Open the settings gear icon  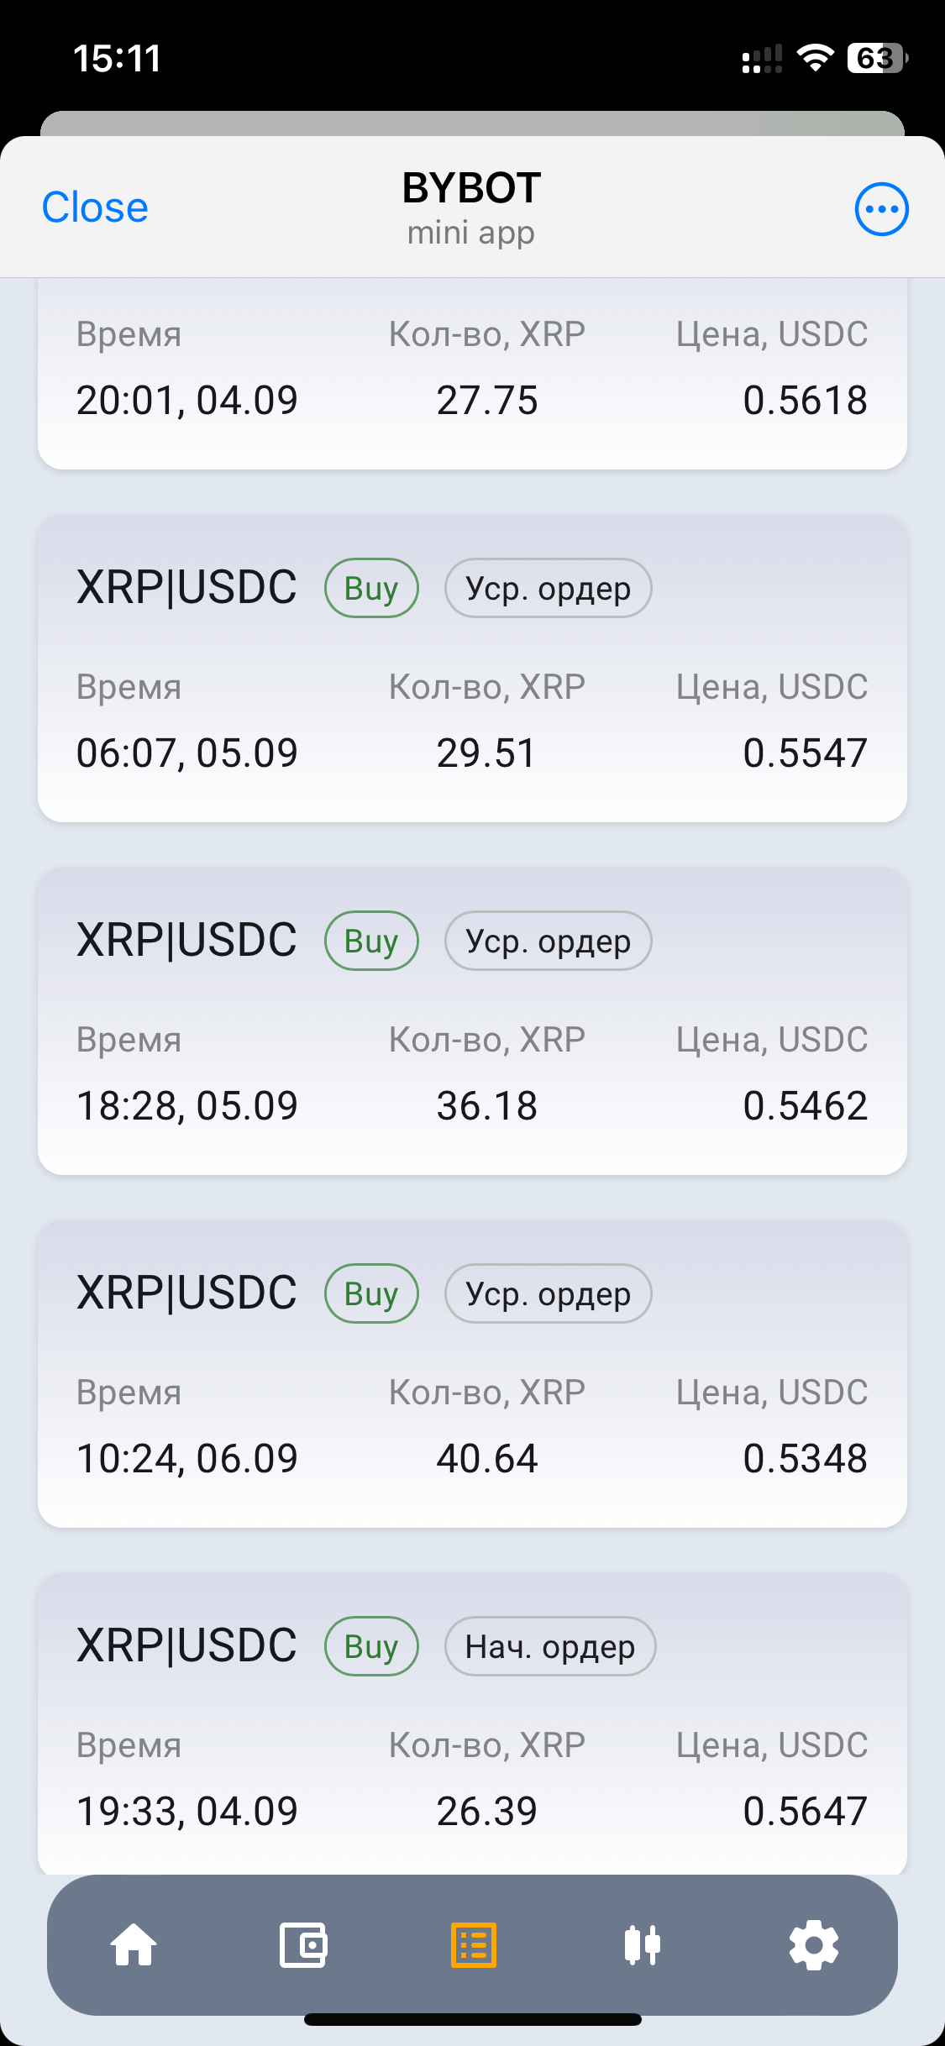[x=814, y=1945]
